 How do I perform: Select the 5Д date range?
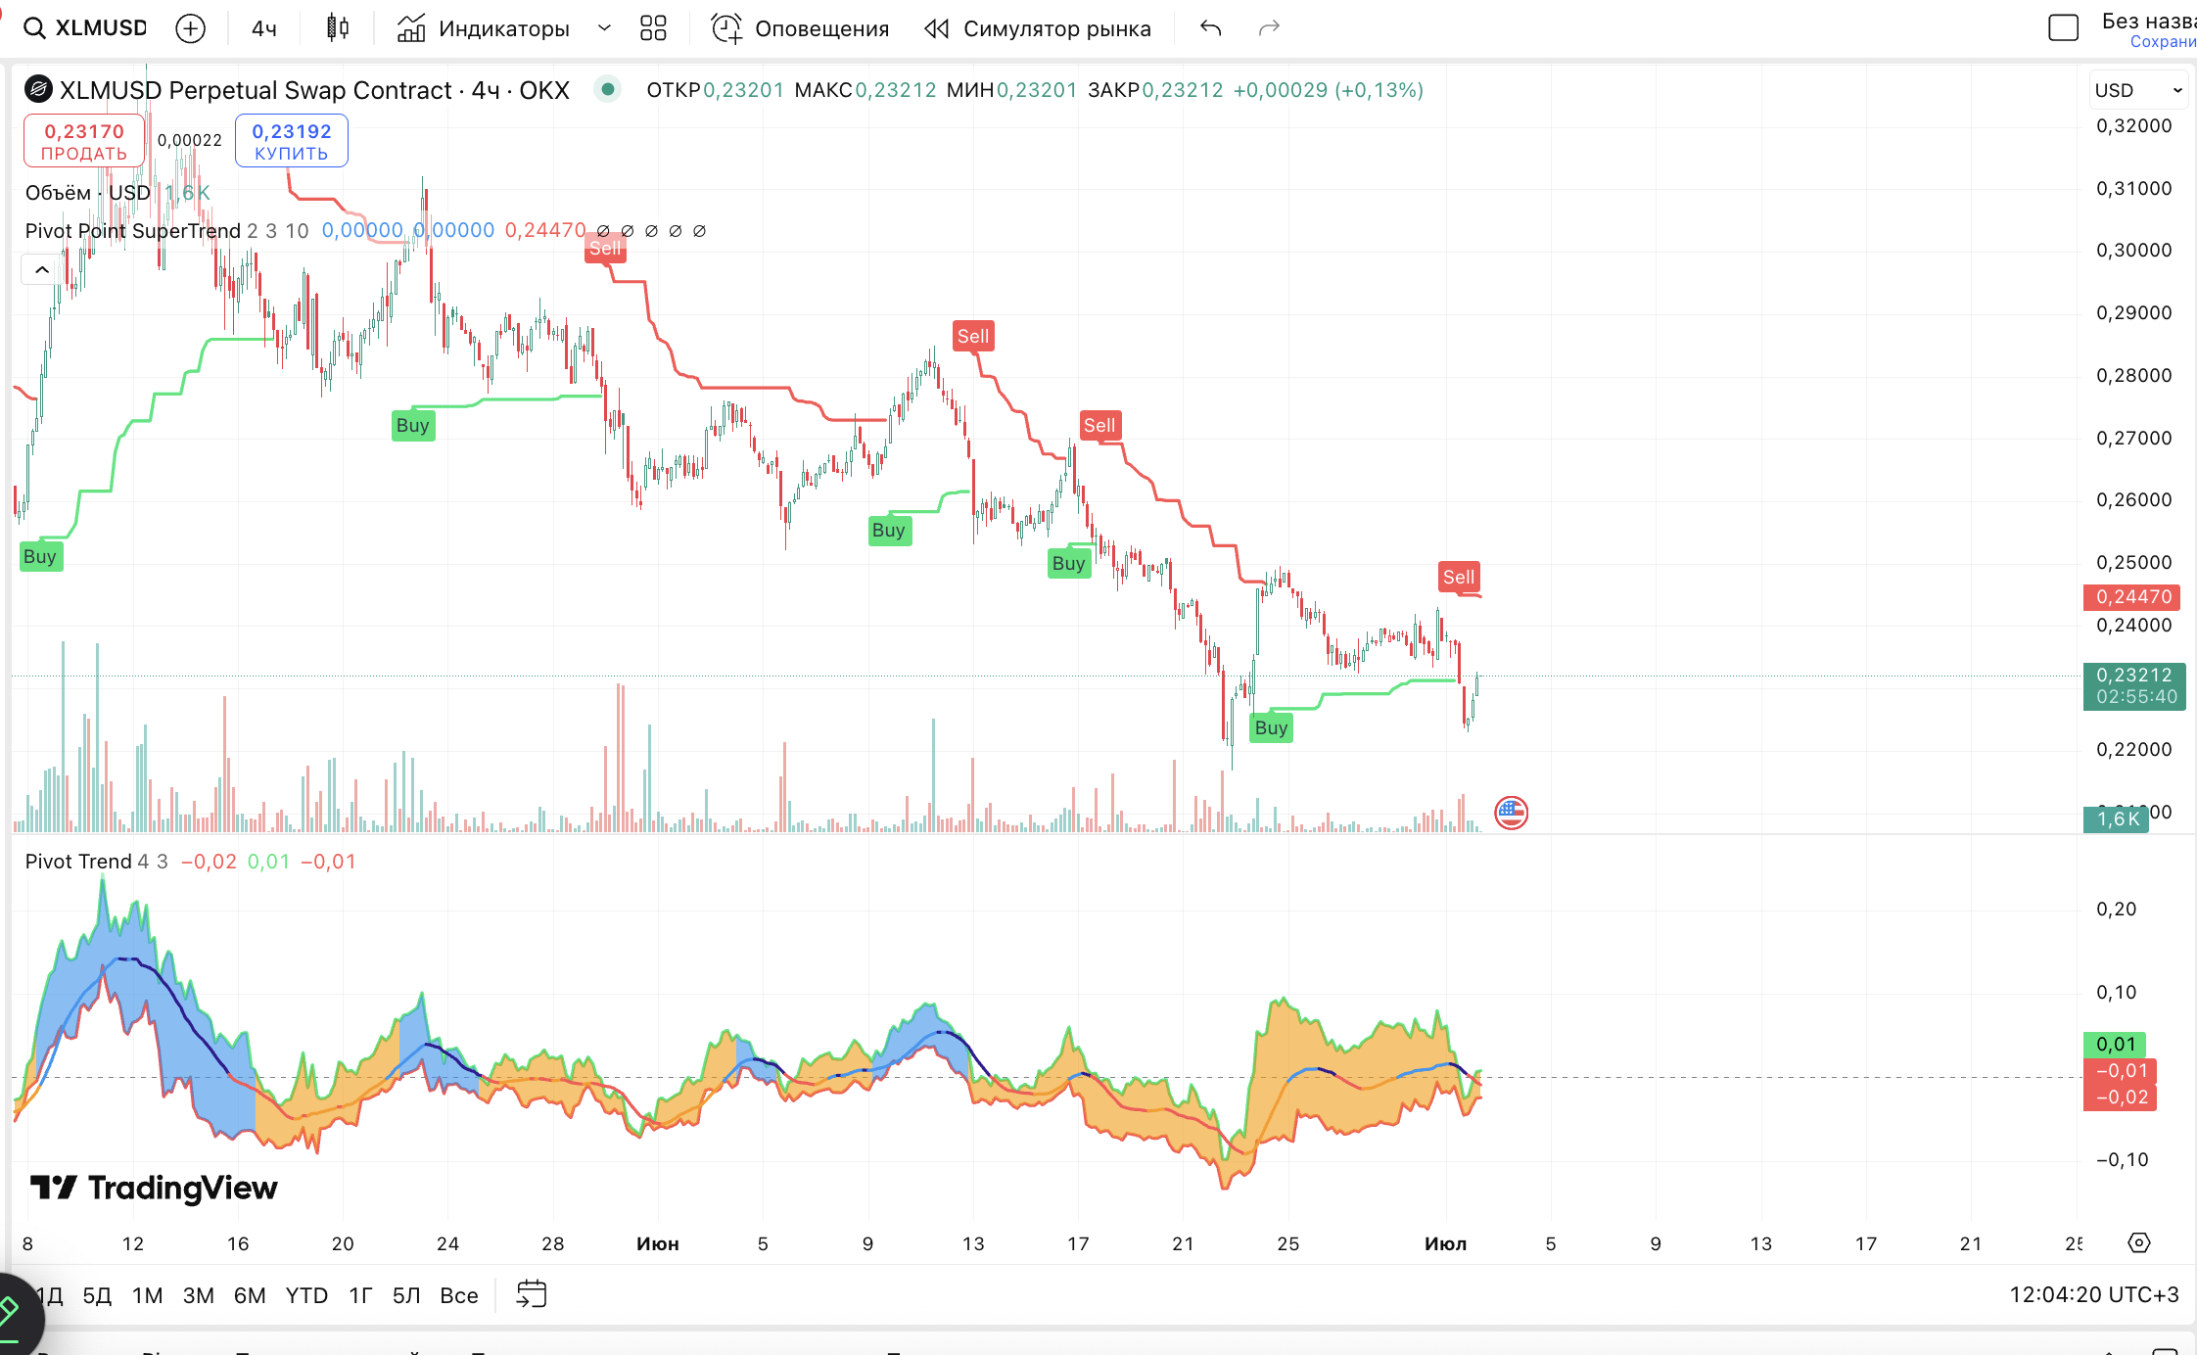(97, 1295)
